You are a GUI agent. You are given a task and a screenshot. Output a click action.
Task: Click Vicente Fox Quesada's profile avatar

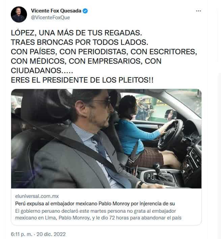19,14
